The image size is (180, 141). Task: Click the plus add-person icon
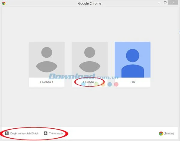[46, 133]
